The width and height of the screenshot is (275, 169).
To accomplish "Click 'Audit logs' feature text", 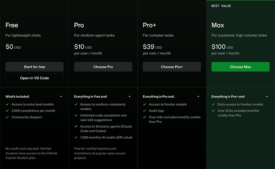I will coord(157,111).
